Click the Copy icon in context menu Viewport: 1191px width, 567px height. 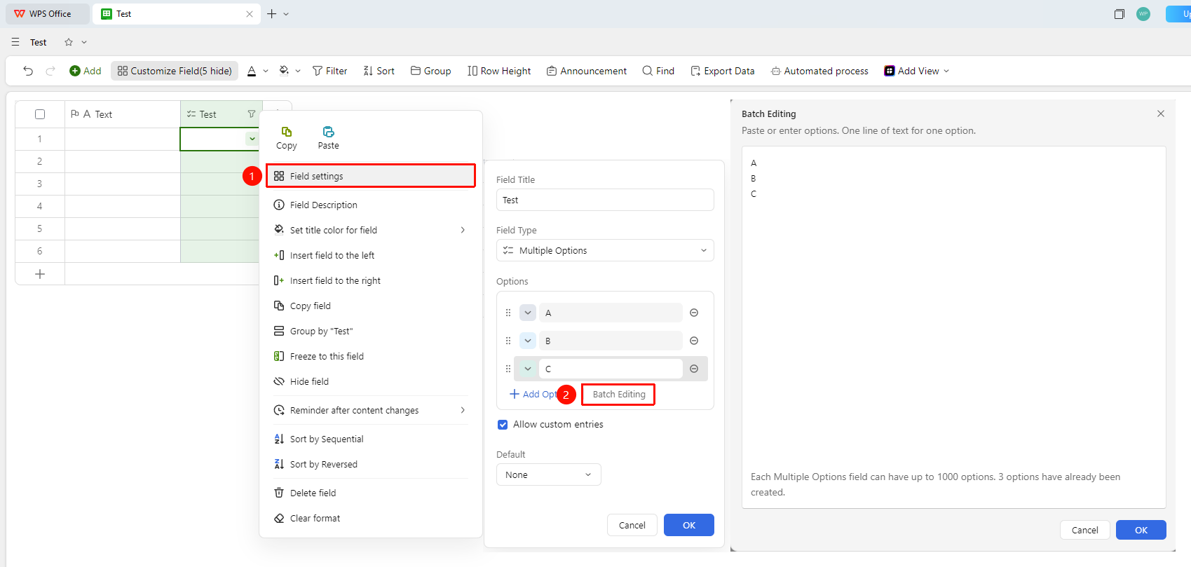[287, 132]
